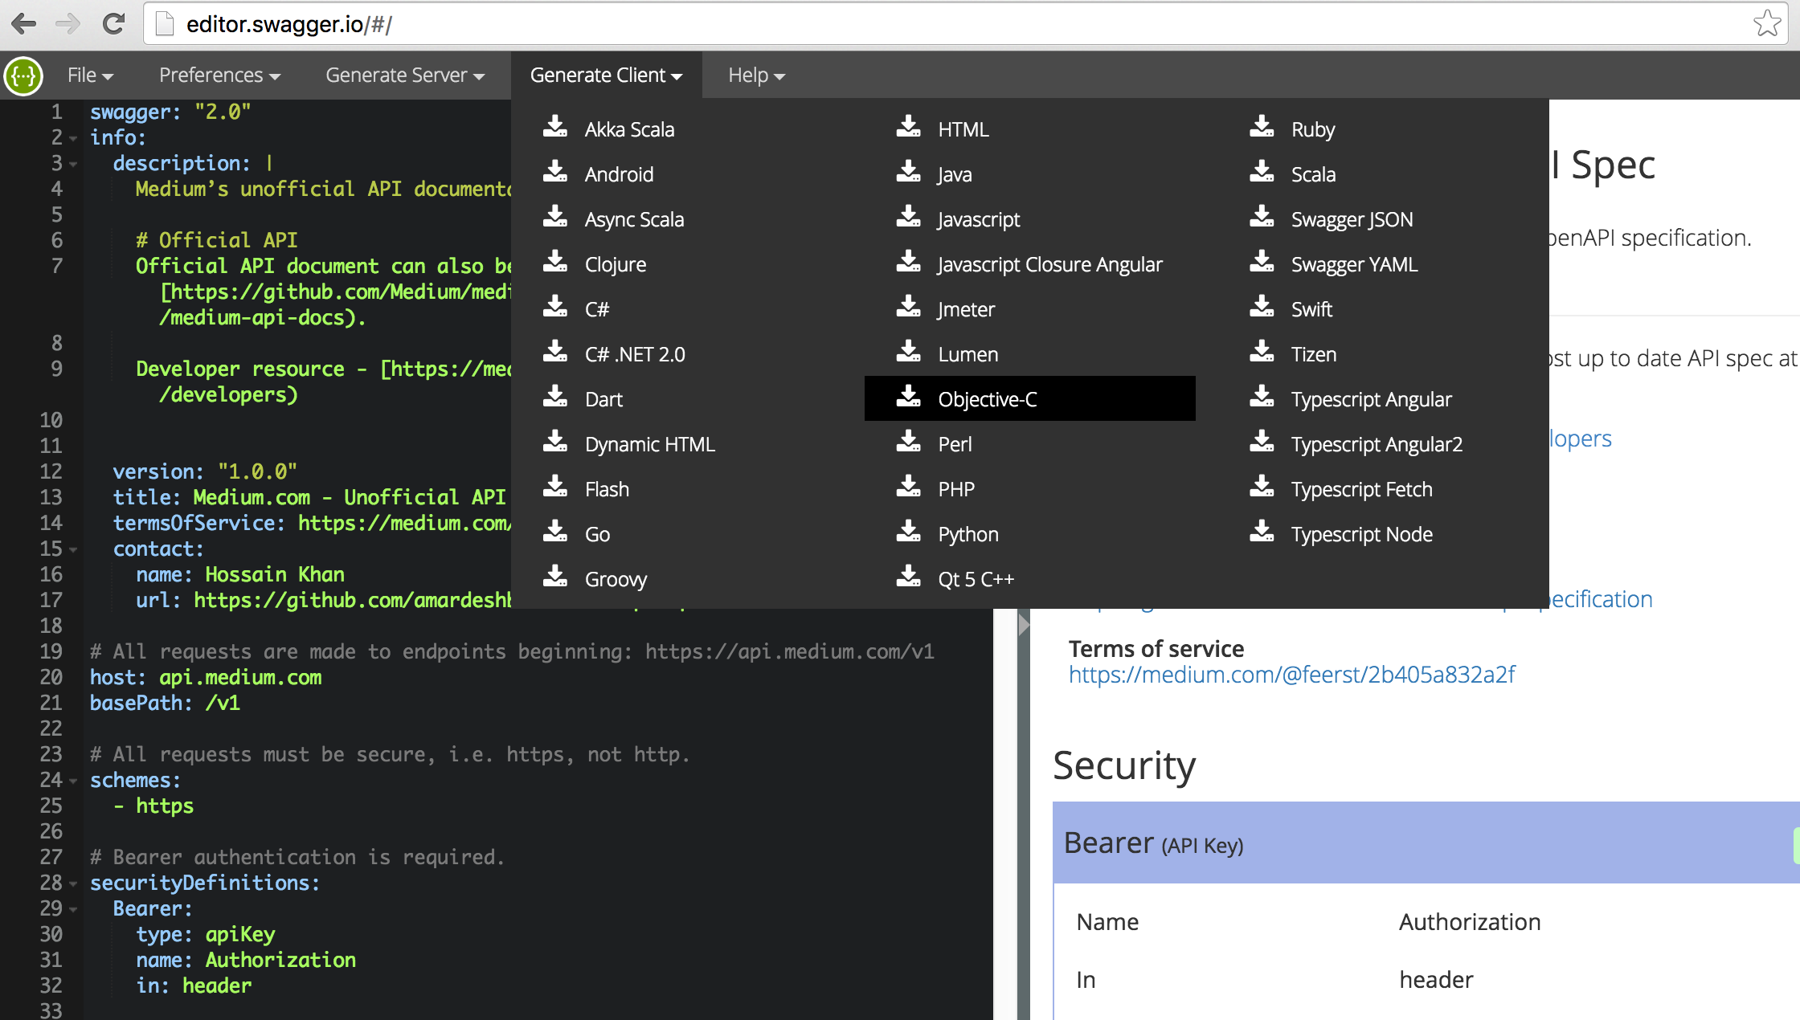Viewport: 1800px width, 1020px height.
Task: Open the File dropdown menu
Action: pyautogui.click(x=90, y=75)
